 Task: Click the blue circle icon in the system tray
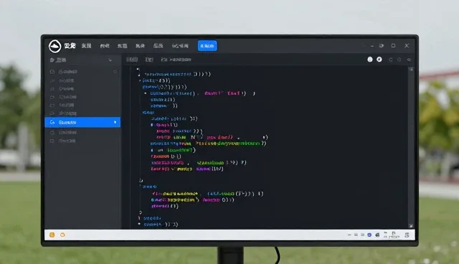click(369, 235)
